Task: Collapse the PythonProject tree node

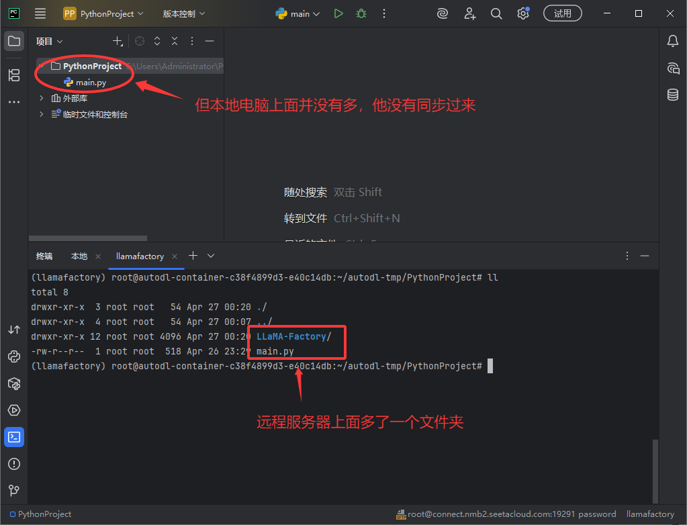Action: [x=41, y=66]
